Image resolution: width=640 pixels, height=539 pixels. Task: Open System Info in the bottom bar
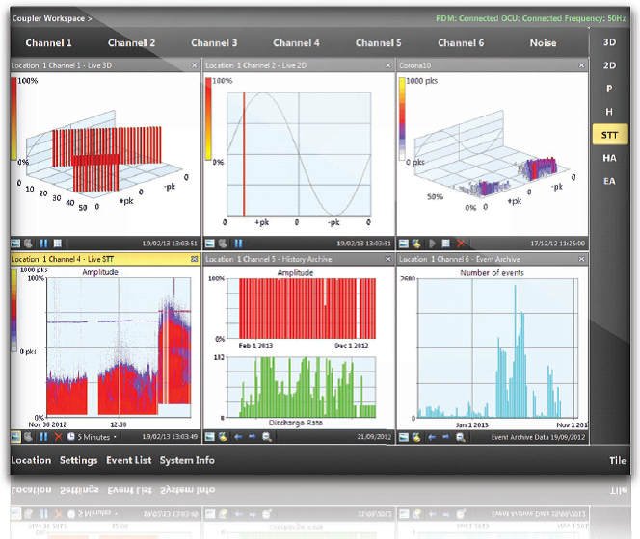coord(187,460)
